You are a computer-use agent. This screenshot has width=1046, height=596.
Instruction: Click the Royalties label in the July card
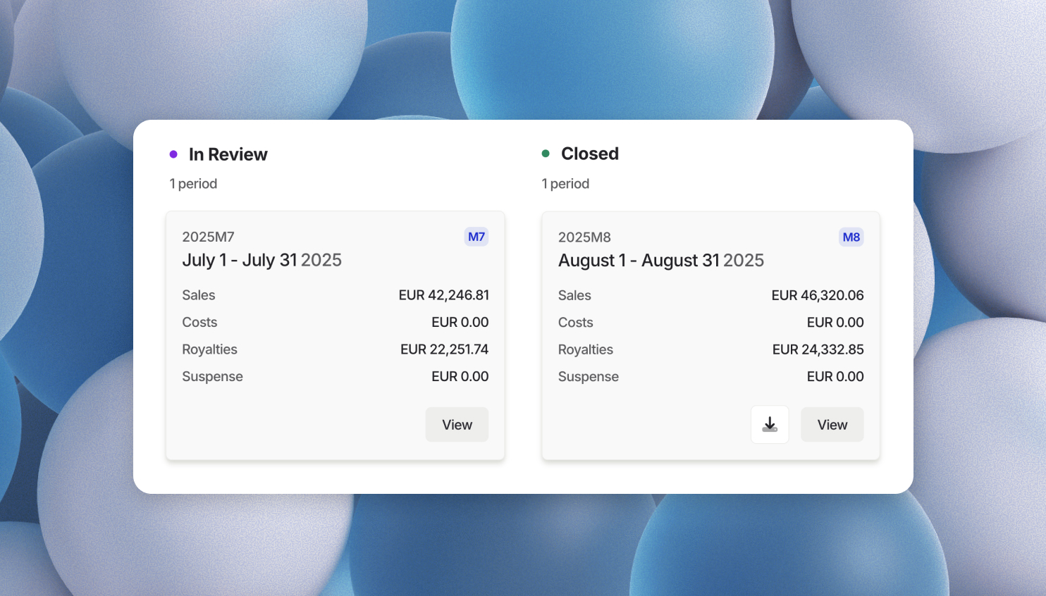209,349
